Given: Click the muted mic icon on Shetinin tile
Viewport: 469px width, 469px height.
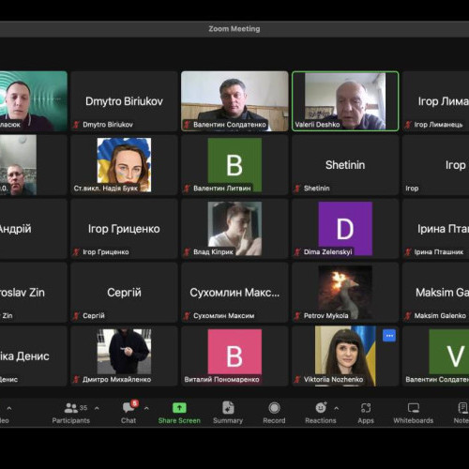Looking at the screenshot, I should (297, 189).
